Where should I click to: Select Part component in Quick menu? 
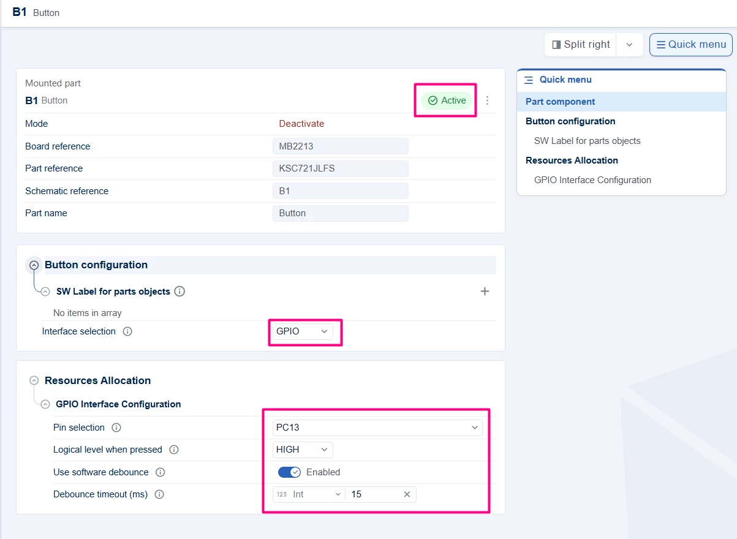tap(621, 102)
